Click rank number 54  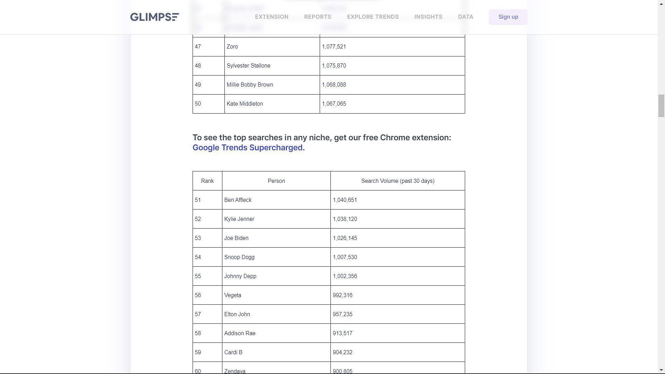coord(198,257)
